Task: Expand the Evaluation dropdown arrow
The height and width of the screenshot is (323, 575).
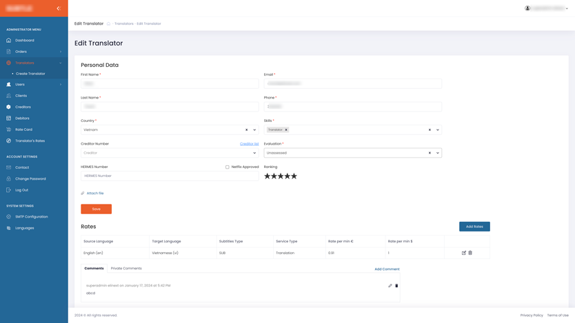Action: click(438, 153)
